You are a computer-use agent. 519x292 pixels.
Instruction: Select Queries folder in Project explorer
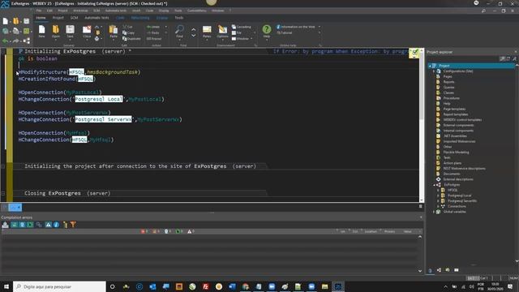(x=448, y=88)
